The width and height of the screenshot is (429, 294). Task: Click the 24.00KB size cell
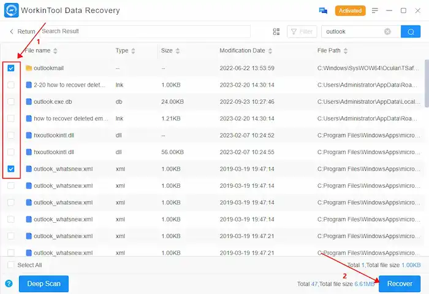click(172, 102)
